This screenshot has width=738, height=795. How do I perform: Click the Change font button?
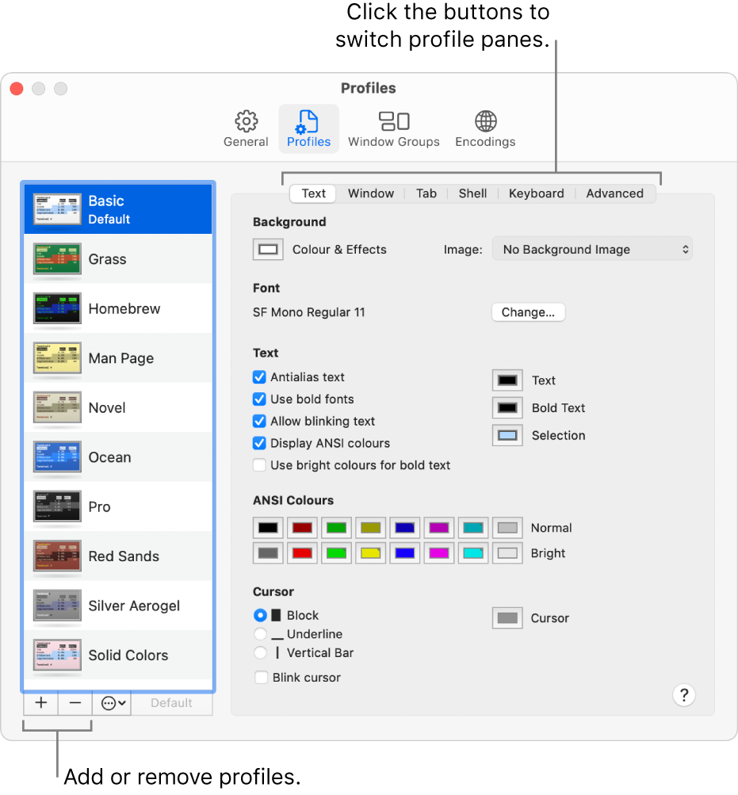tap(528, 312)
